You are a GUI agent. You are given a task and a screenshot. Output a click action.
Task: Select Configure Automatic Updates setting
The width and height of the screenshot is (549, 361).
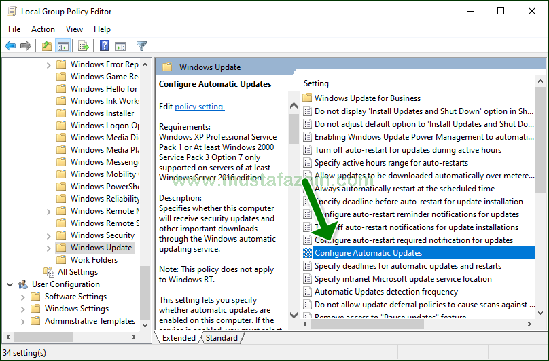click(x=419, y=253)
